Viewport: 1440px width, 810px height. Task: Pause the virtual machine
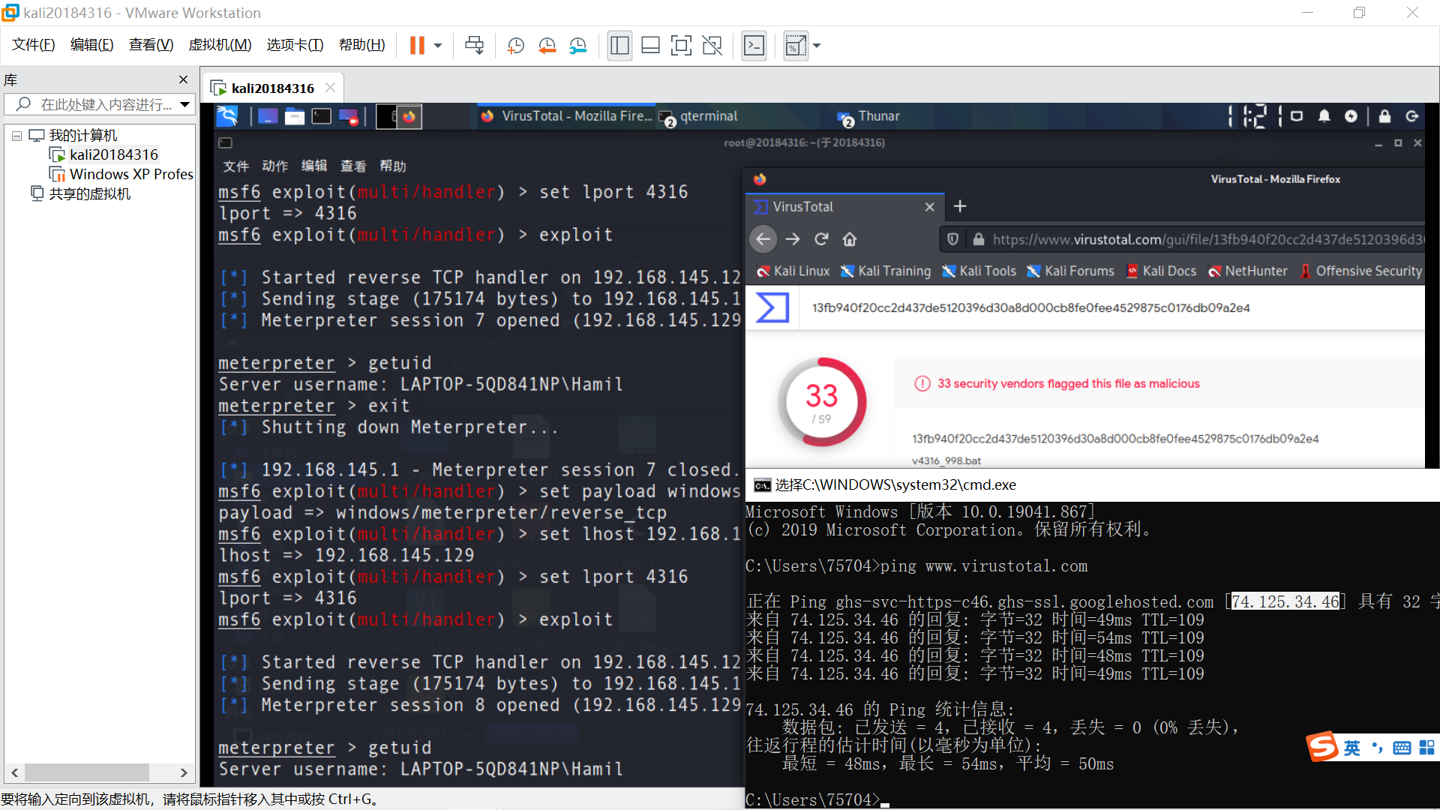point(417,46)
